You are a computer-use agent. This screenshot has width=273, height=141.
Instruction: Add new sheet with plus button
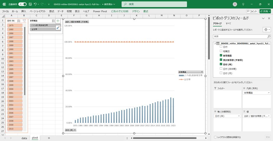(x=49, y=138)
